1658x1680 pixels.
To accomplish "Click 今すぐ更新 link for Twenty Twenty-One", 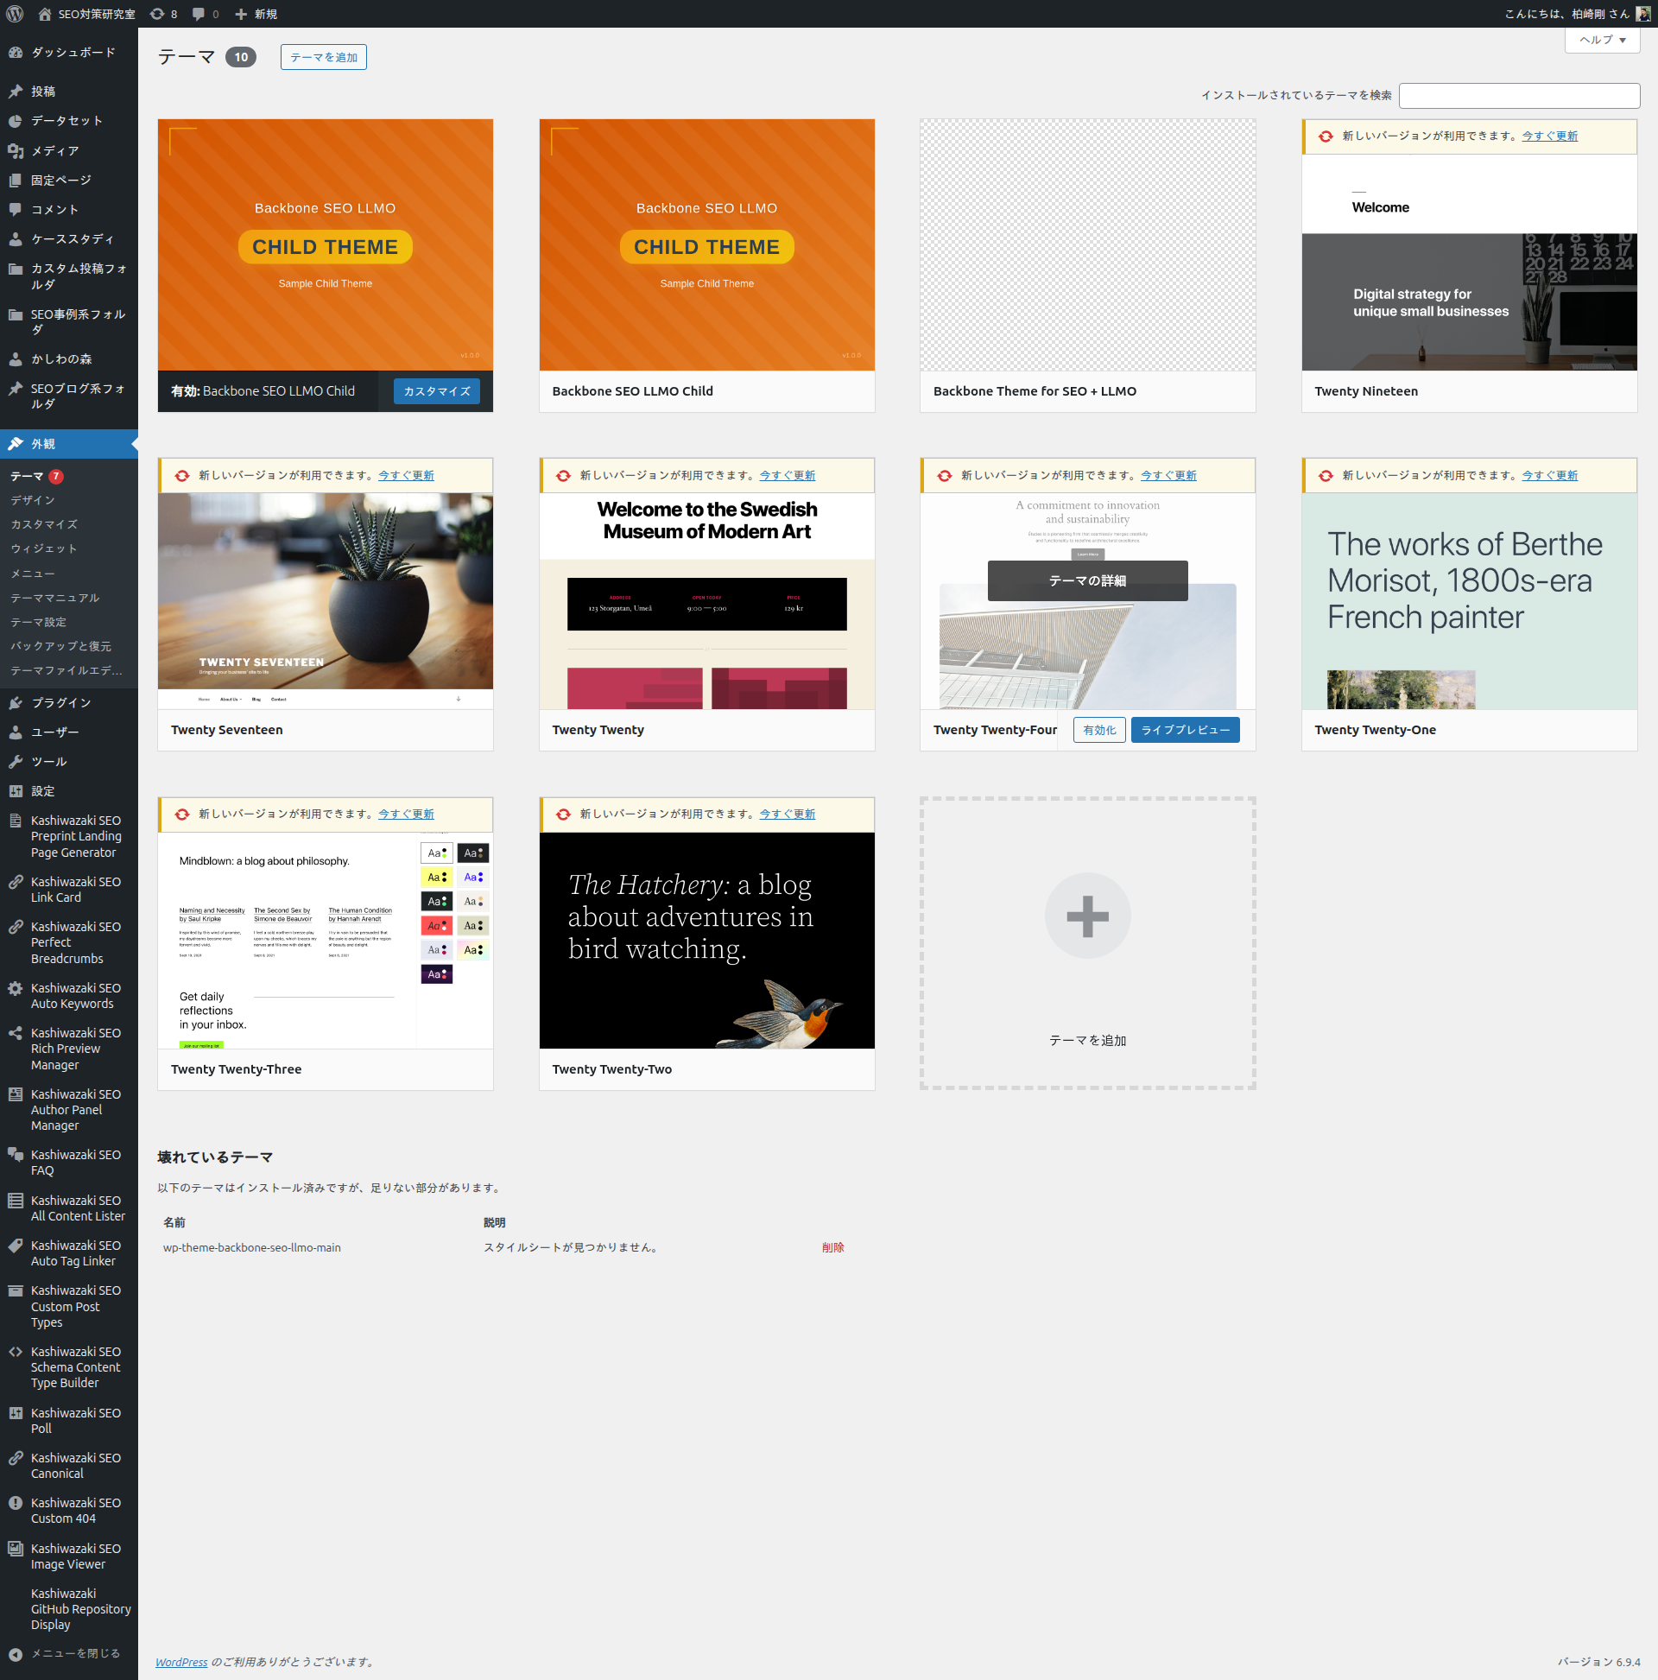I will click(x=1549, y=476).
